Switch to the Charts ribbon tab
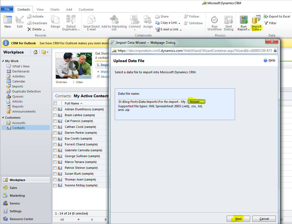The height and width of the screenshot is (224, 292). pos(55,9)
